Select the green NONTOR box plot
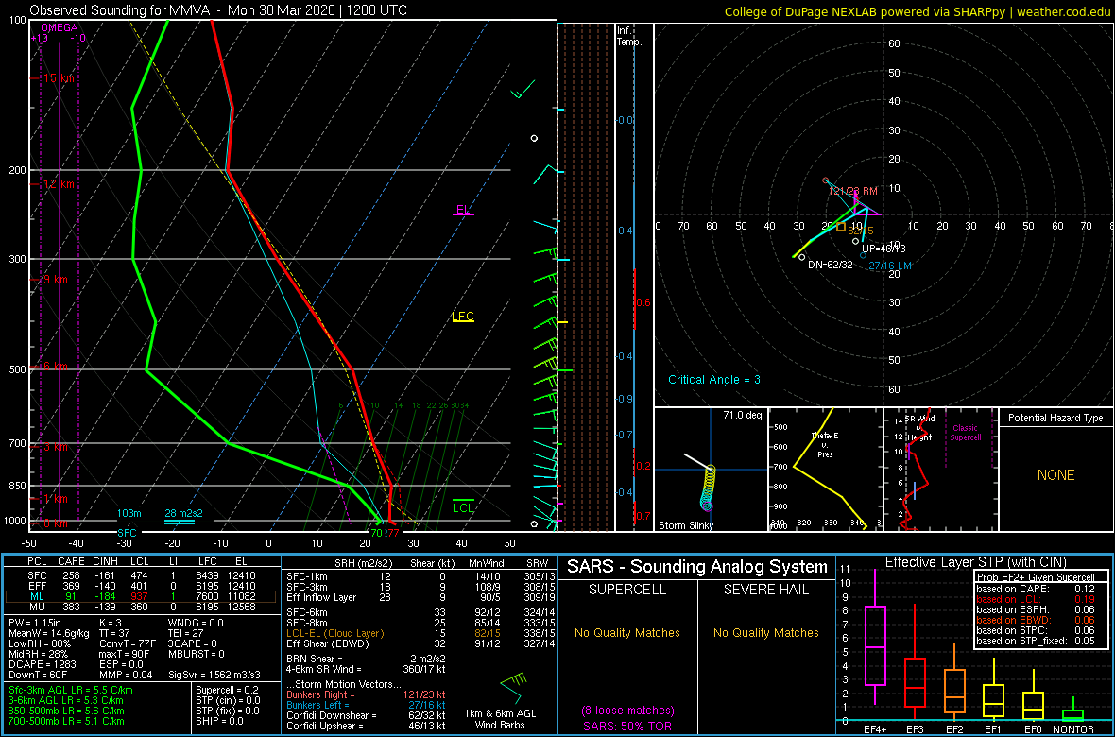Screen dimensions: 1115x737 [1073, 709]
